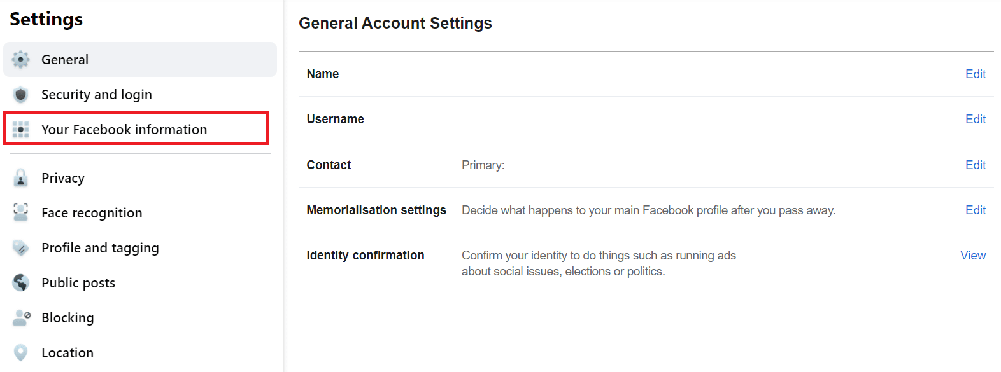This screenshot has height=372, width=1001.
Task: Edit Memorialisation settings
Action: point(976,210)
